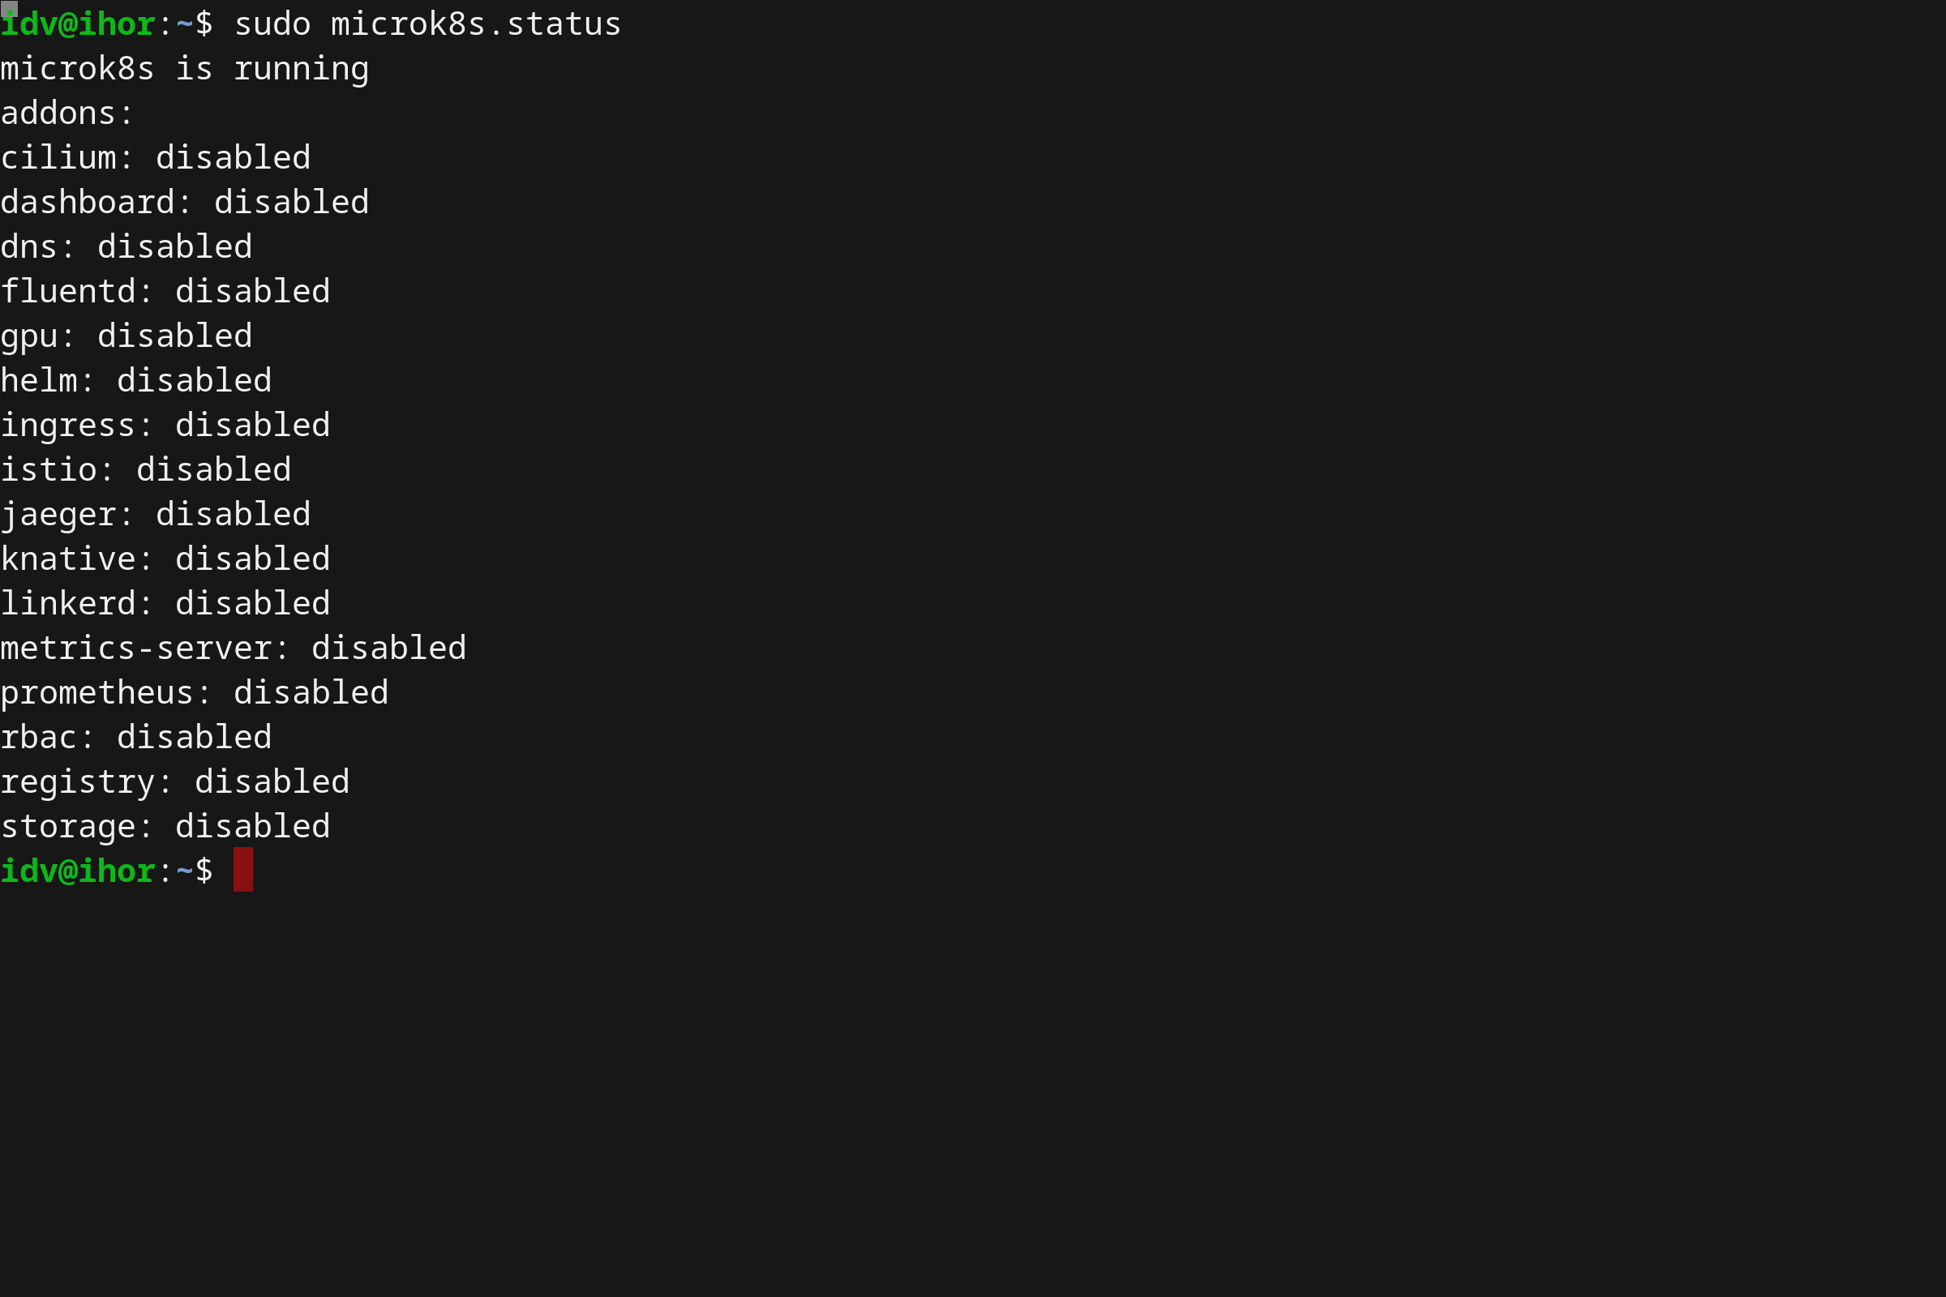Click the bottom green 'idv@ihor' prompt
Viewport: 1946px width, 1297px height.
(x=78, y=871)
